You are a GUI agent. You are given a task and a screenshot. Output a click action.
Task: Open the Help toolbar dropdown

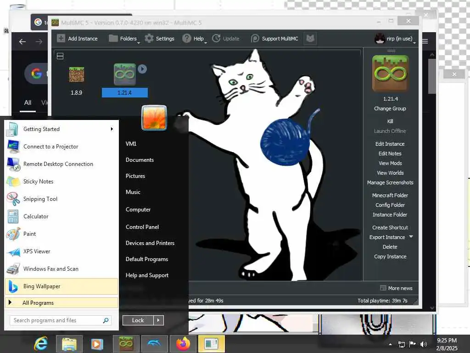point(195,39)
